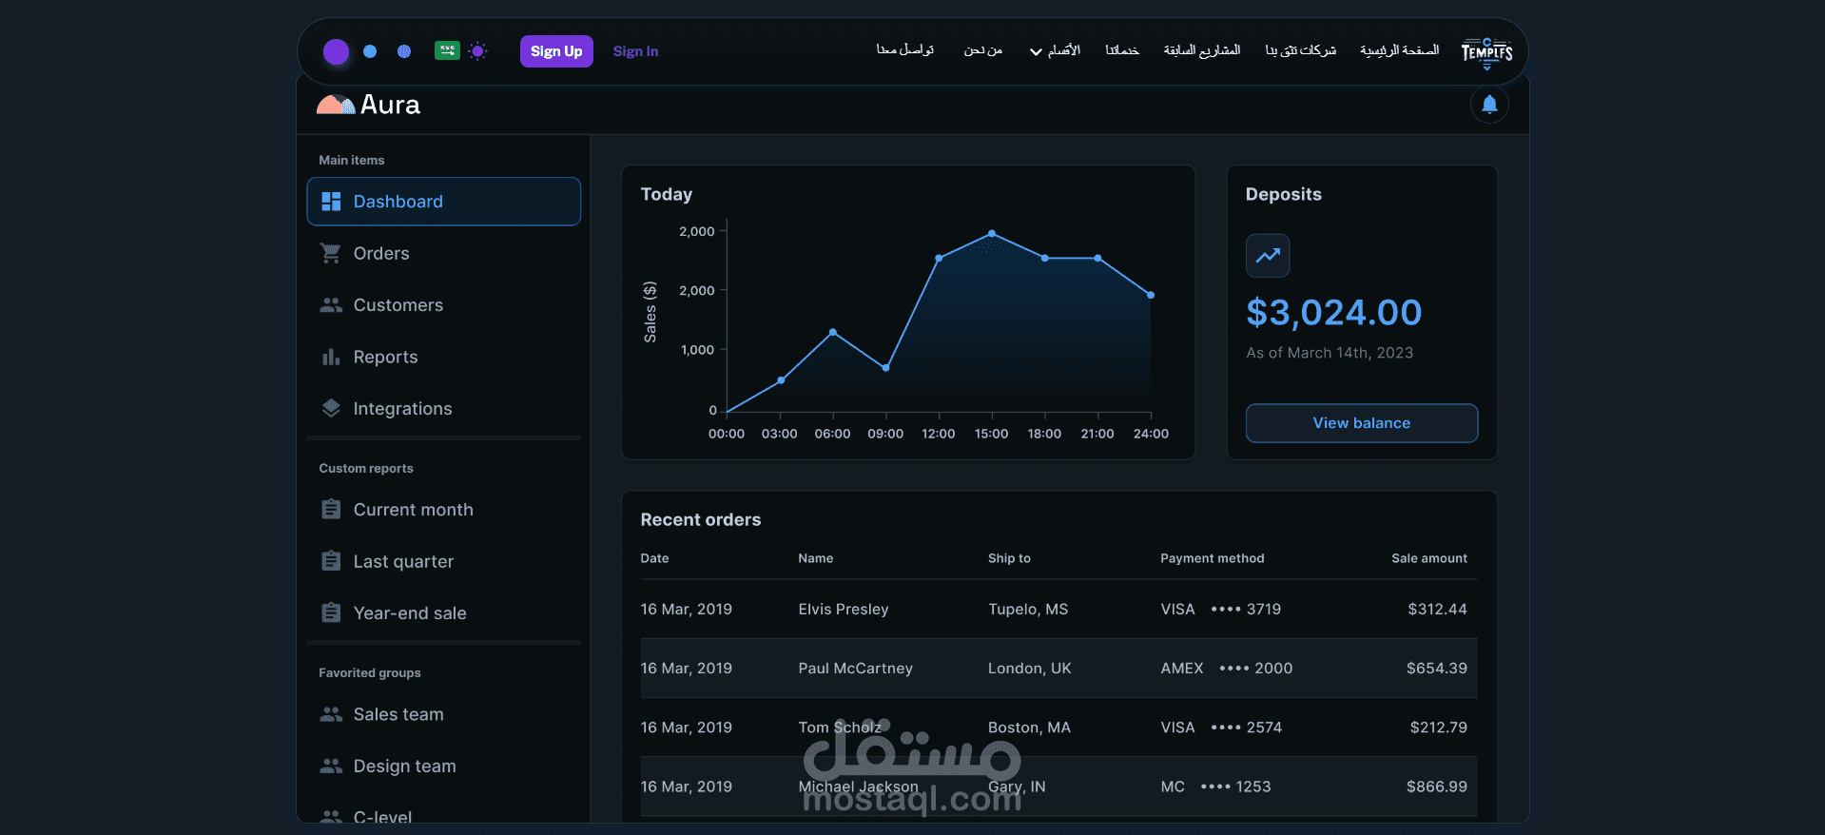
Task: Click the Sign In link
Action: 635,51
